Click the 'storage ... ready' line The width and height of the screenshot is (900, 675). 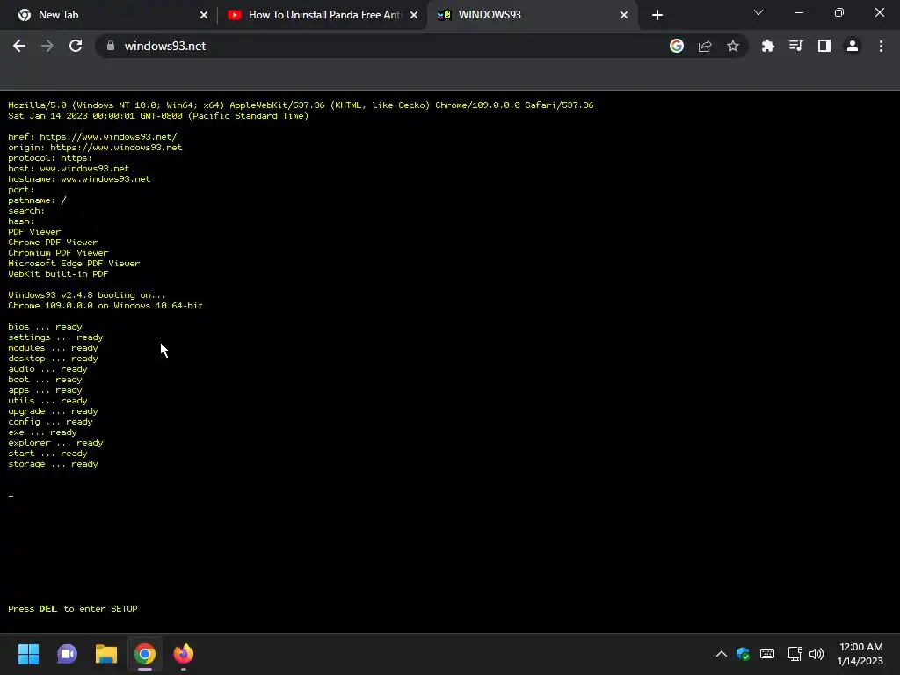53,464
